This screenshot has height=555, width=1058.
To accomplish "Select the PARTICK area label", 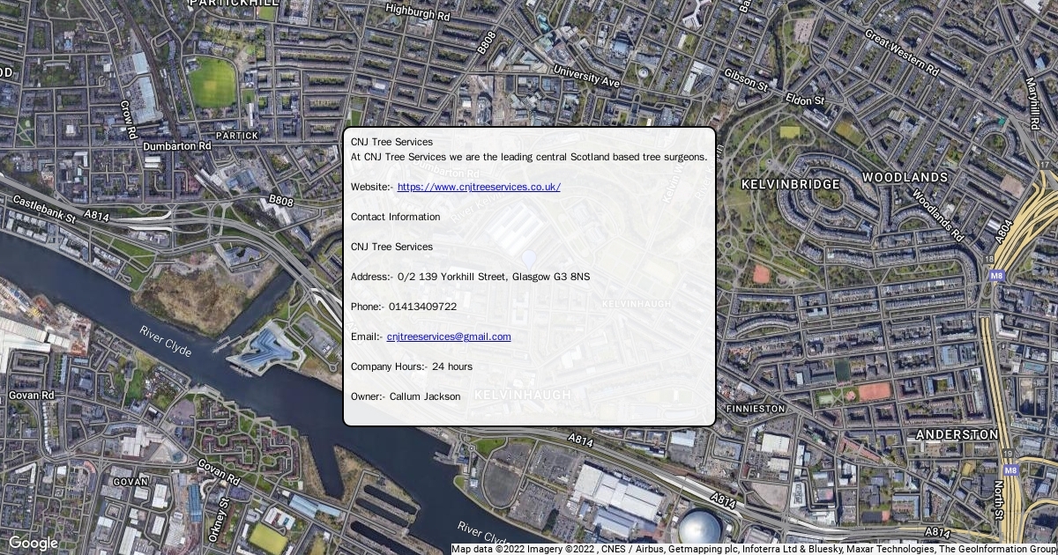I will coord(237,136).
